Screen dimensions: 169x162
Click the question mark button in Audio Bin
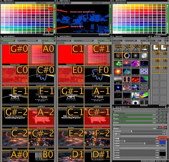coord(157,43)
